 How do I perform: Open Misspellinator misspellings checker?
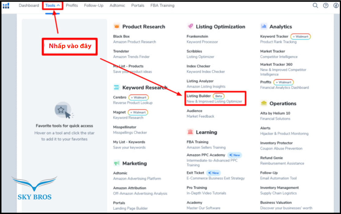point(125,127)
